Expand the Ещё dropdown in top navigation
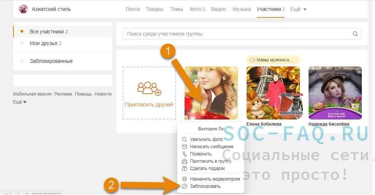Viewport: 375px width, 195px height. (298, 9)
